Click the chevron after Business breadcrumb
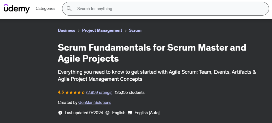 pyautogui.click(x=79, y=30)
